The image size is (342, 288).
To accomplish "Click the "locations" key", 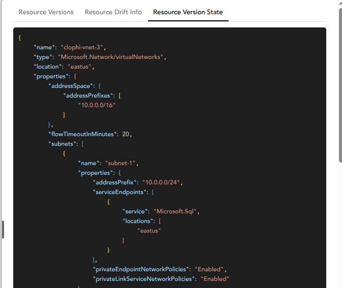I will pyautogui.click(x=138, y=221).
